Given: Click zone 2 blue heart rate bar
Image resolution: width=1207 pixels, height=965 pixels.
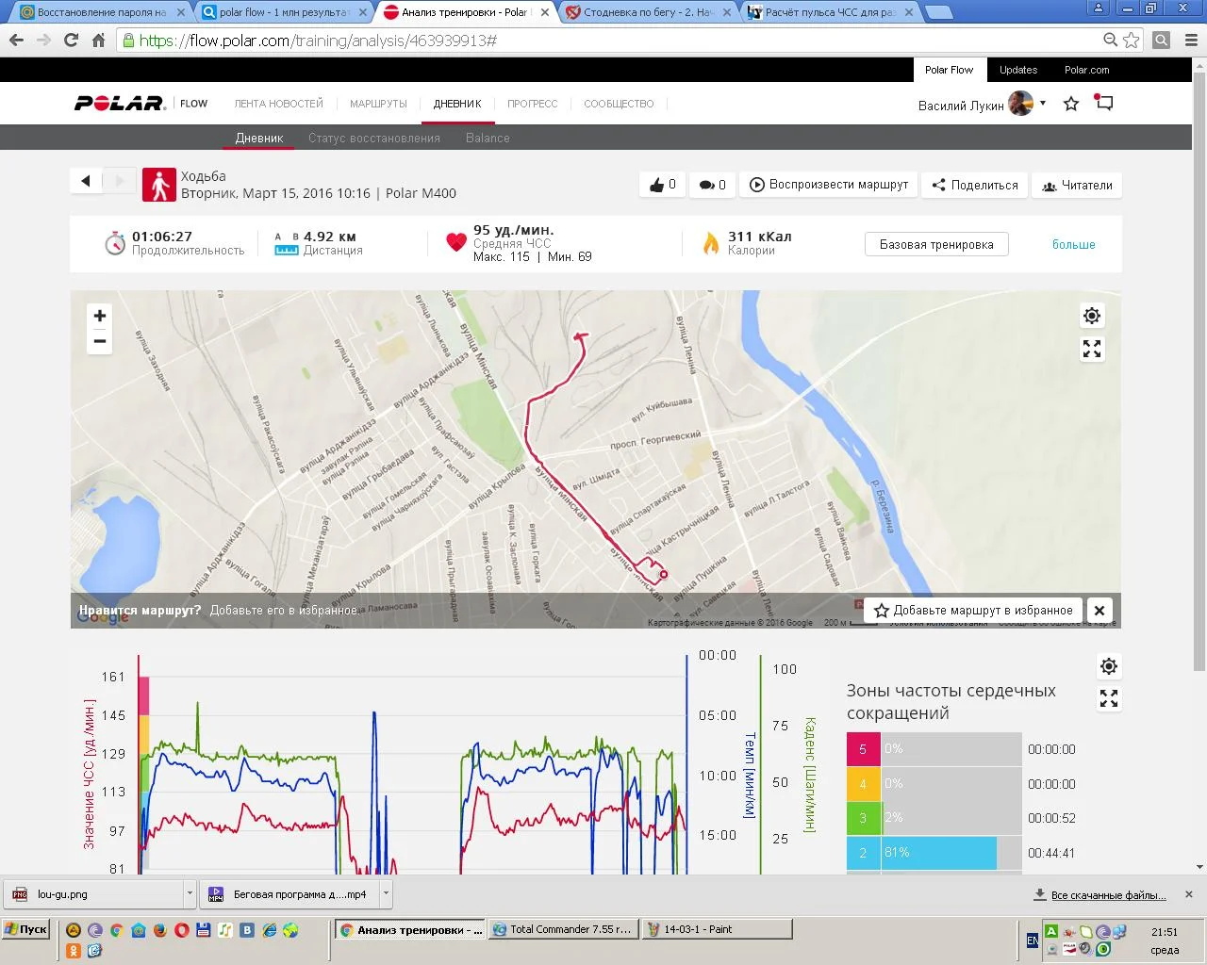Looking at the screenshot, I should (x=939, y=853).
